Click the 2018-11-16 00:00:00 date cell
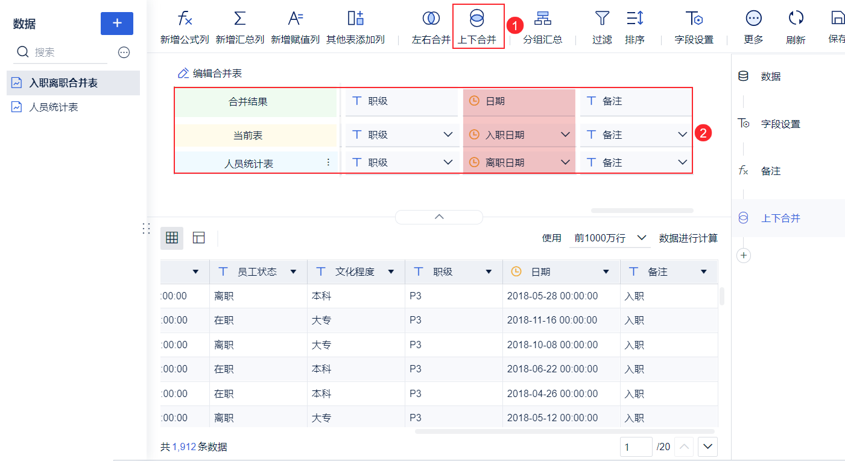This screenshot has height=461, width=845. point(562,320)
